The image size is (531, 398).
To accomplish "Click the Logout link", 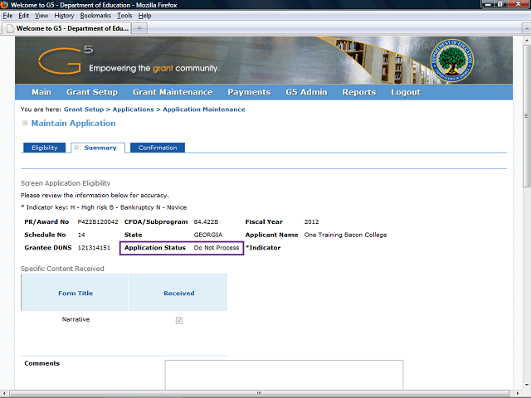I will (406, 92).
